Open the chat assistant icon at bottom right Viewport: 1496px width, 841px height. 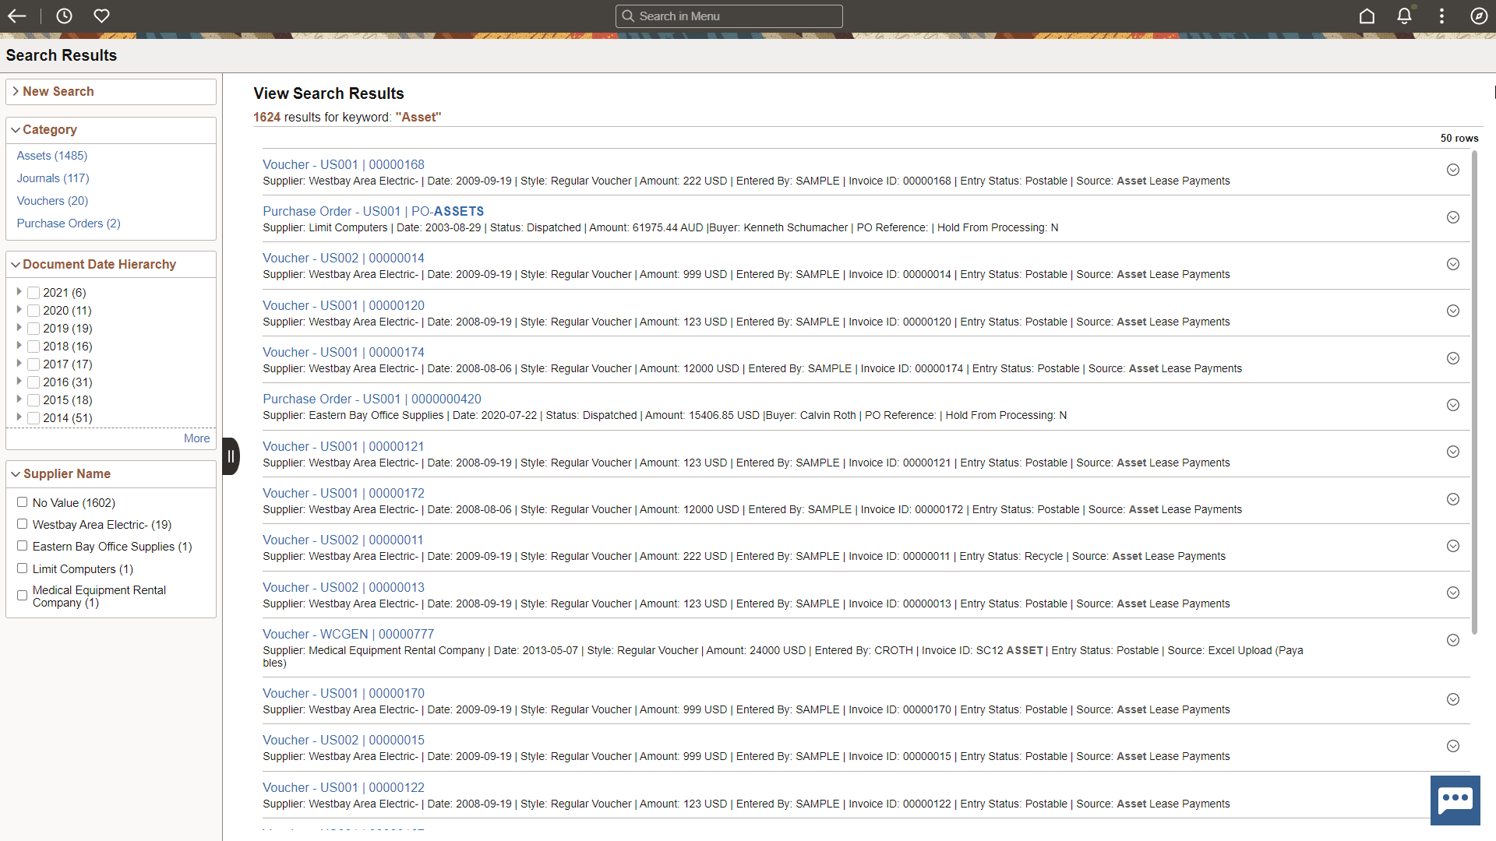[x=1455, y=800]
